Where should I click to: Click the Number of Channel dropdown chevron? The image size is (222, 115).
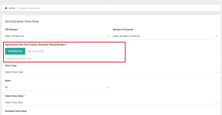pos(216,36)
